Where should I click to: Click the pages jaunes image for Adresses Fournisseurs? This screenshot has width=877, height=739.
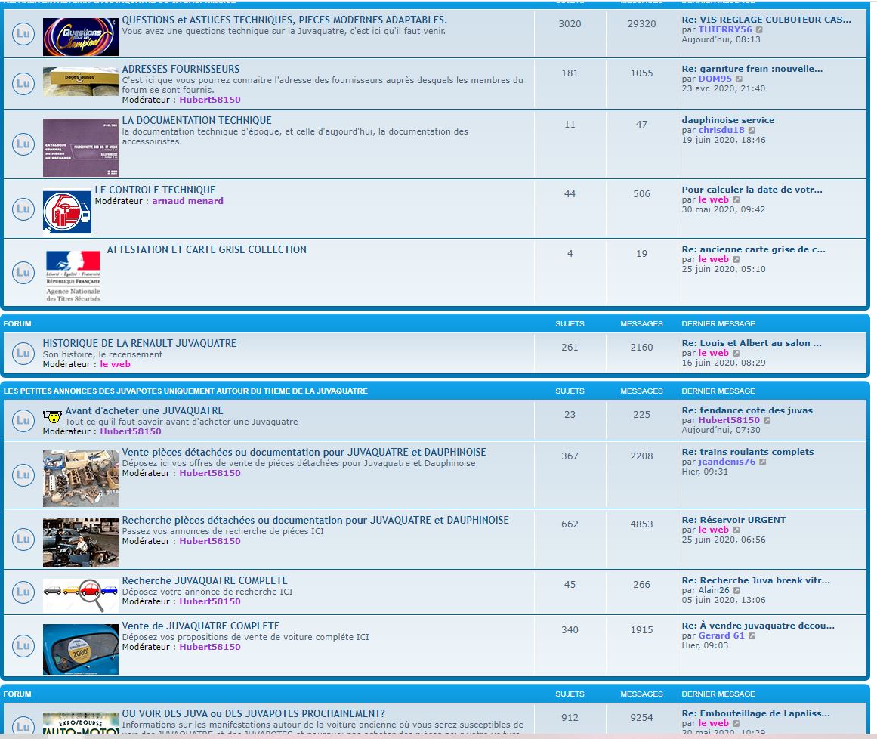[x=81, y=82]
